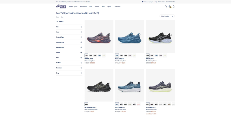231x115 pixels.
Task: Open the Kids menu
Action: pyautogui.click(x=103, y=7)
